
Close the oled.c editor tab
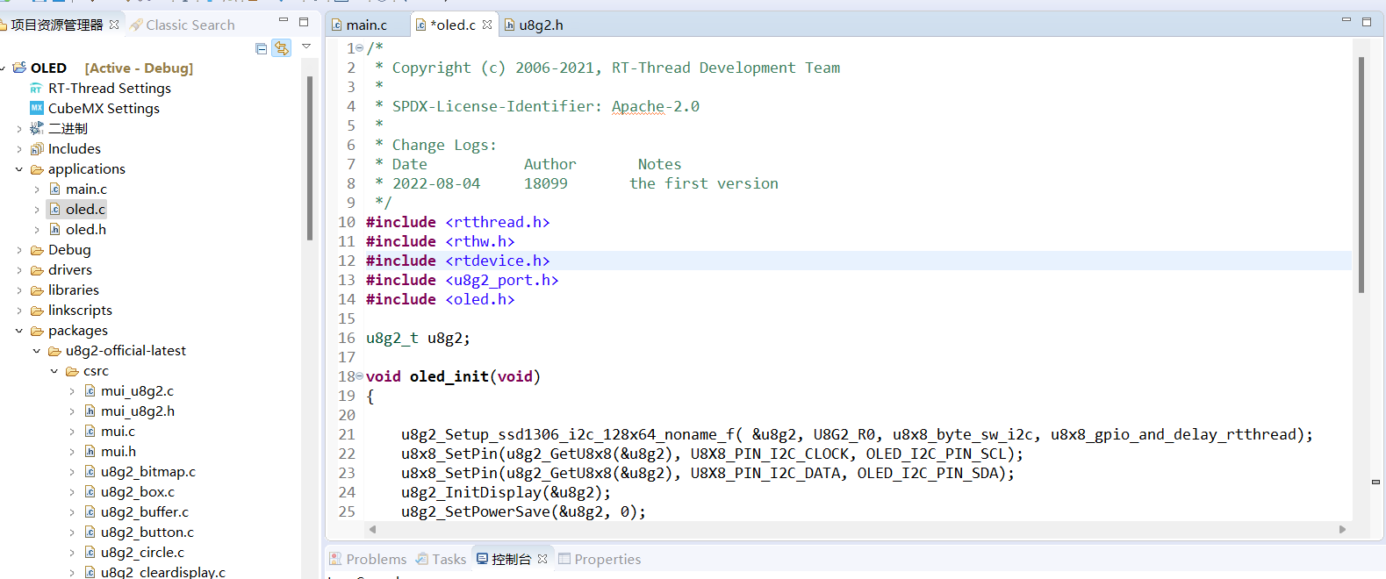tap(487, 25)
